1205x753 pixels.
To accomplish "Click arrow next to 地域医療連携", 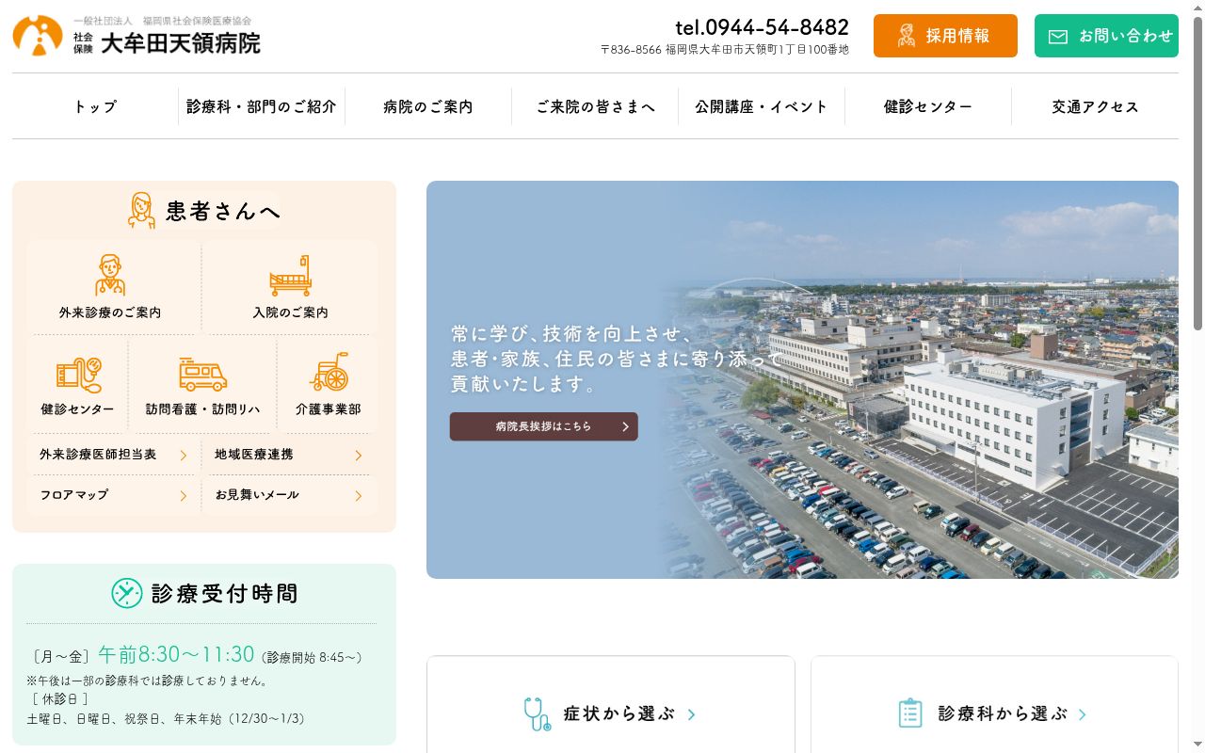I will click(359, 456).
